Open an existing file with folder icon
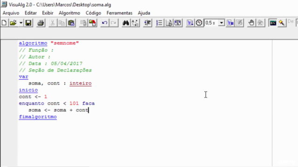This screenshot has width=298, height=167. coord(13,23)
